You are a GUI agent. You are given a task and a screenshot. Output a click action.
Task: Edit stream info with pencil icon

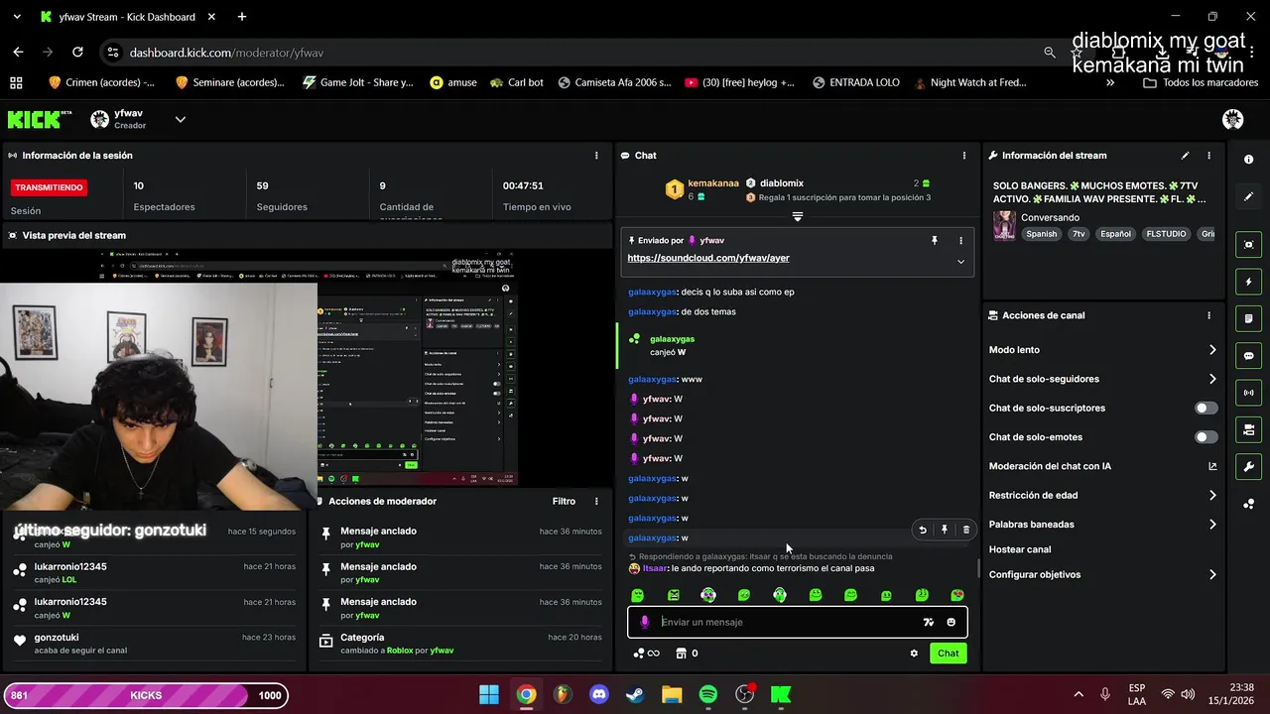coord(1185,156)
